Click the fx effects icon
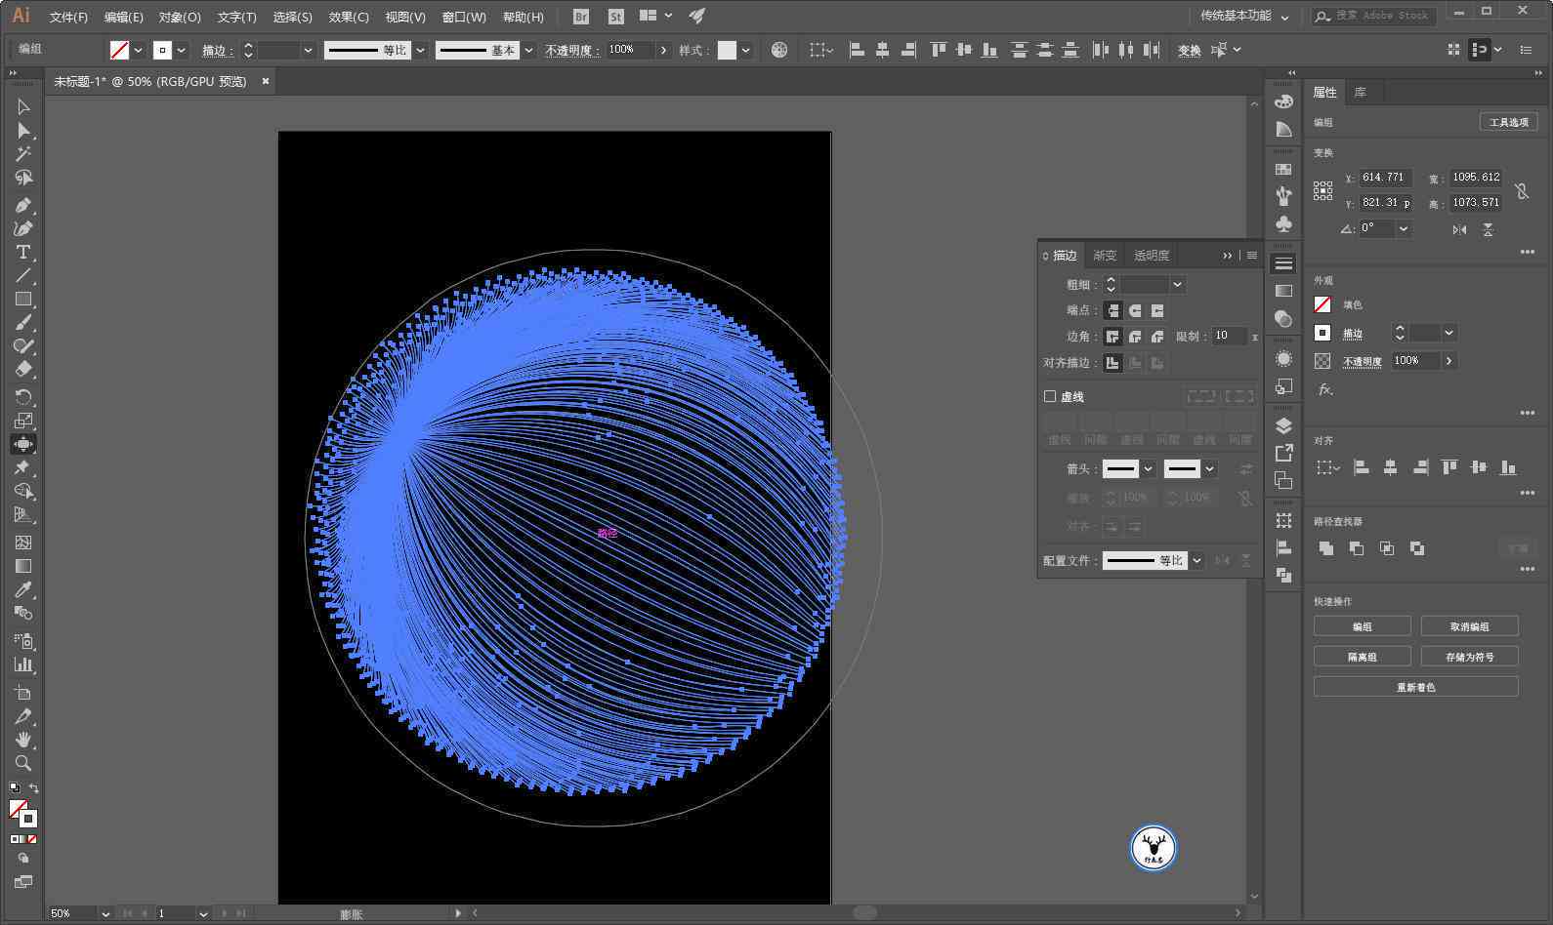This screenshot has height=925, width=1553. coord(1324,389)
